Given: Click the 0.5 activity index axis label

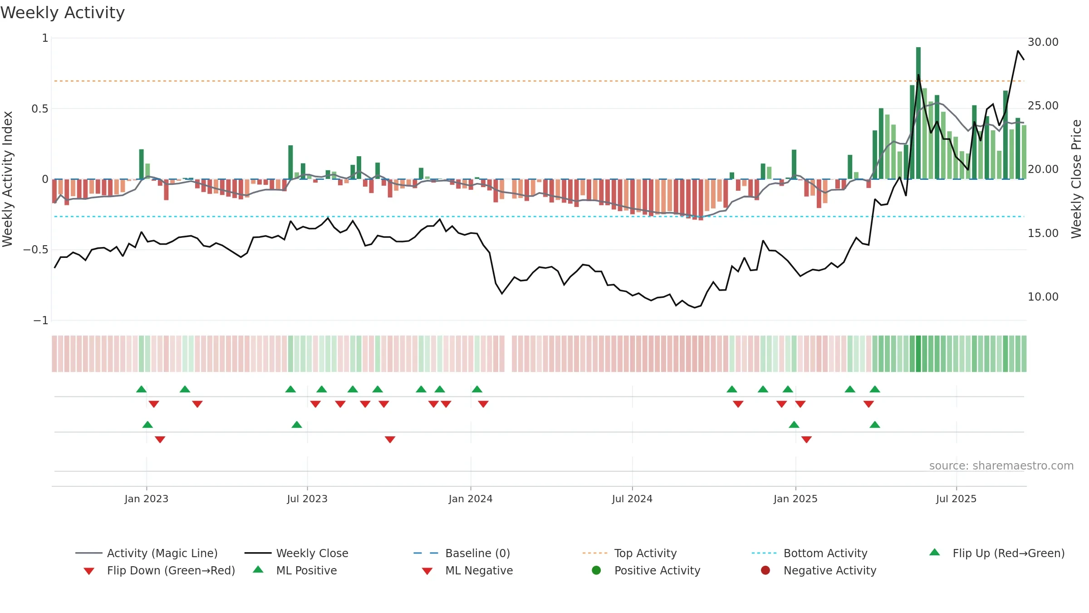Looking at the screenshot, I should click(x=40, y=109).
